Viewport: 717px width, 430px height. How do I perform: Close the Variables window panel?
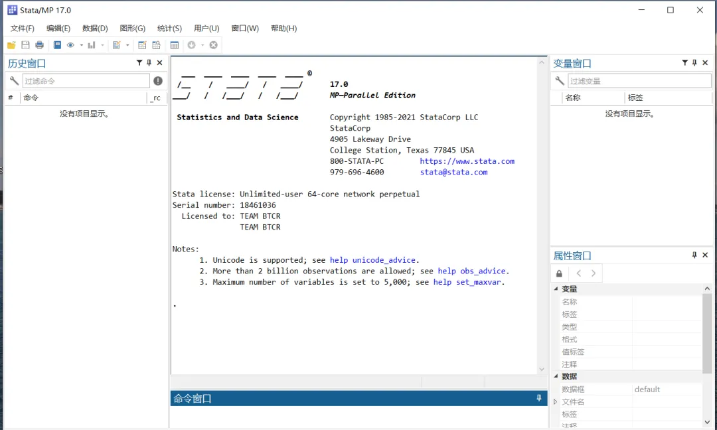pos(705,62)
